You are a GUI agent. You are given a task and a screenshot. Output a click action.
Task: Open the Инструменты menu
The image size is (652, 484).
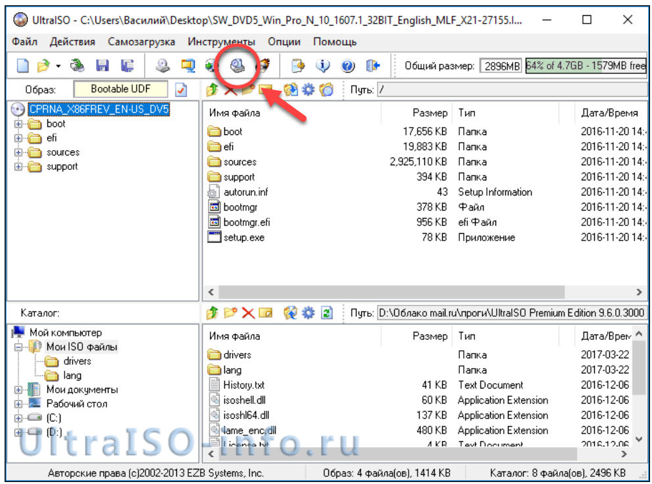[x=221, y=41]
